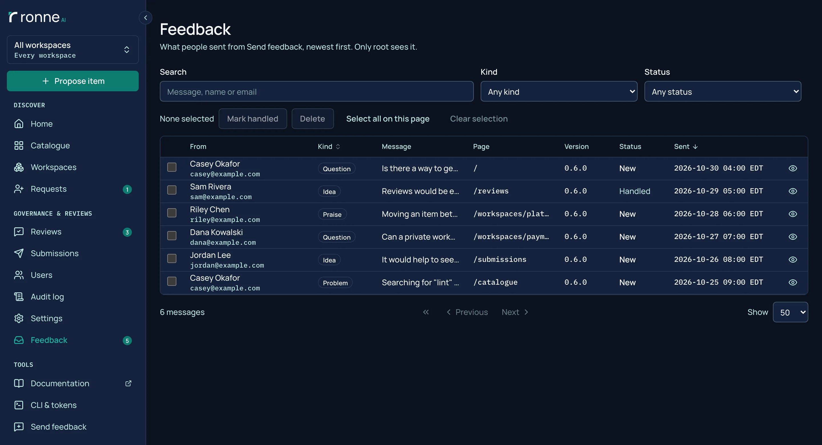This screenshot has width=822, height=445.
Task: Click Select all on this page
Action: coord(388,119)
